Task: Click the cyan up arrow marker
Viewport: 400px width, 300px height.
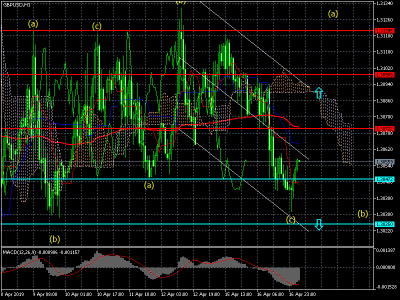Action: (x=319, y=92)
